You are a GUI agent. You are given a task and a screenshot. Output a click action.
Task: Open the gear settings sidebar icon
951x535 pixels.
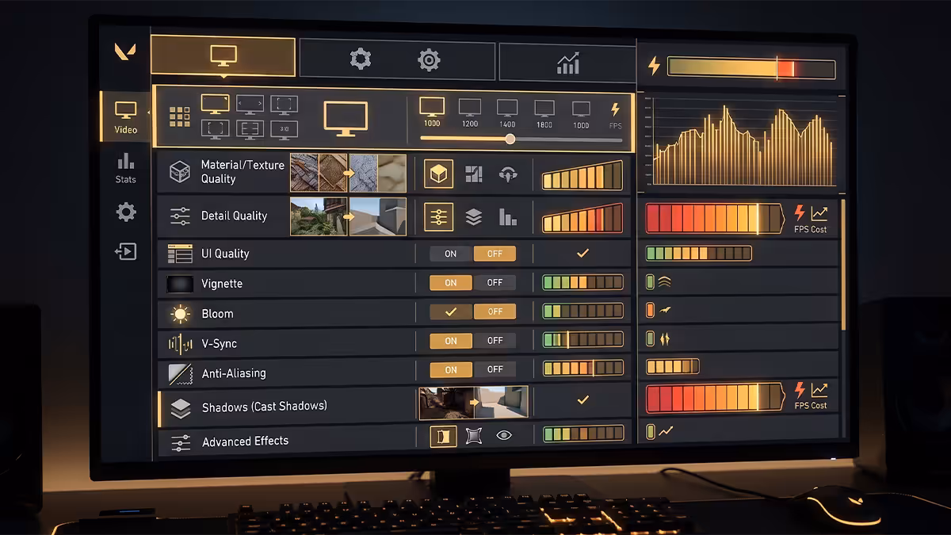click(126, 212)
